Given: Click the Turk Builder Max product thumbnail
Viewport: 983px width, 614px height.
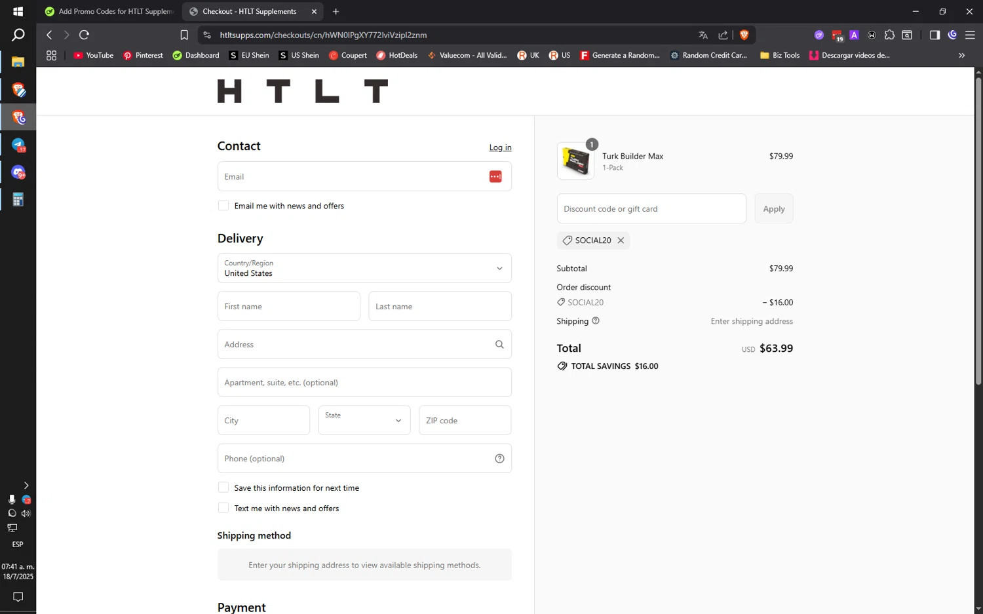Looking at the screenshot, I should (x=575, y=161).
